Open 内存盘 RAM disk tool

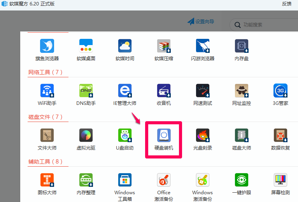[x=242, y=46]
